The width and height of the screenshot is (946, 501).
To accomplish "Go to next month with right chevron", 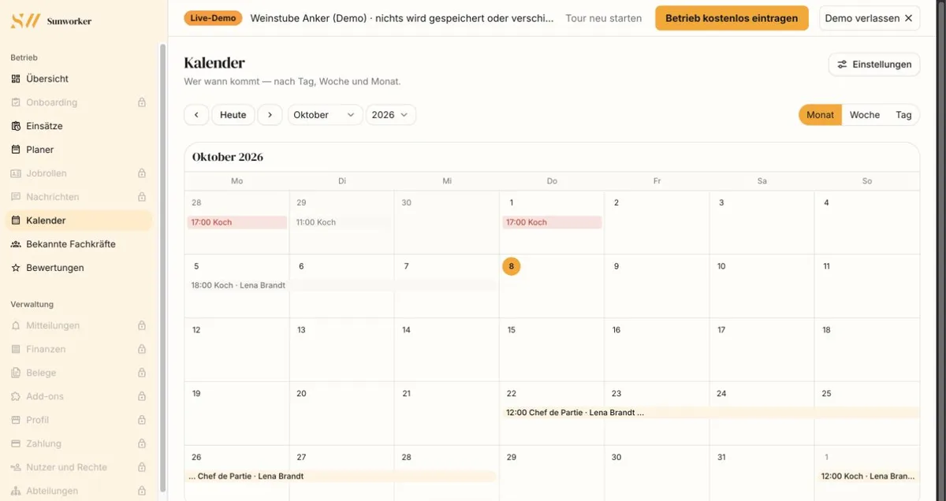I will (x=270, y=115).
